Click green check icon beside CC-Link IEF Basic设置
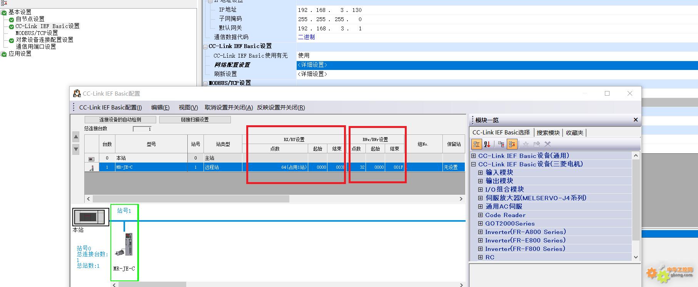698x287 pixels. click(x=11, y=27)
